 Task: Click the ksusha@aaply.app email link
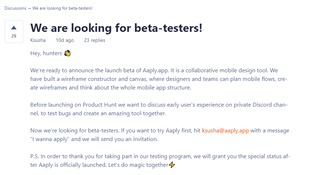pyautogui.click(x=225, y=131)
